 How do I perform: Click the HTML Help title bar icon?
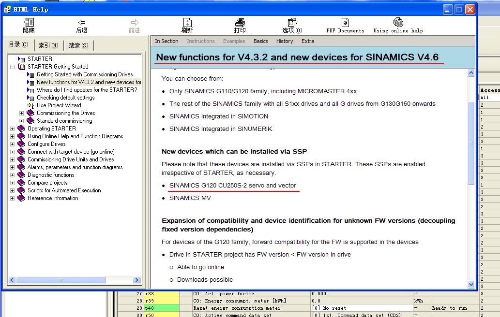pyautogui.click(x=7, y=9)
